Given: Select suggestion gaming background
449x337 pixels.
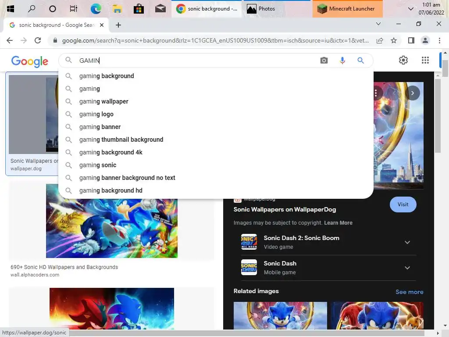Looking at the screenshot, I should (x=216, y=76).
